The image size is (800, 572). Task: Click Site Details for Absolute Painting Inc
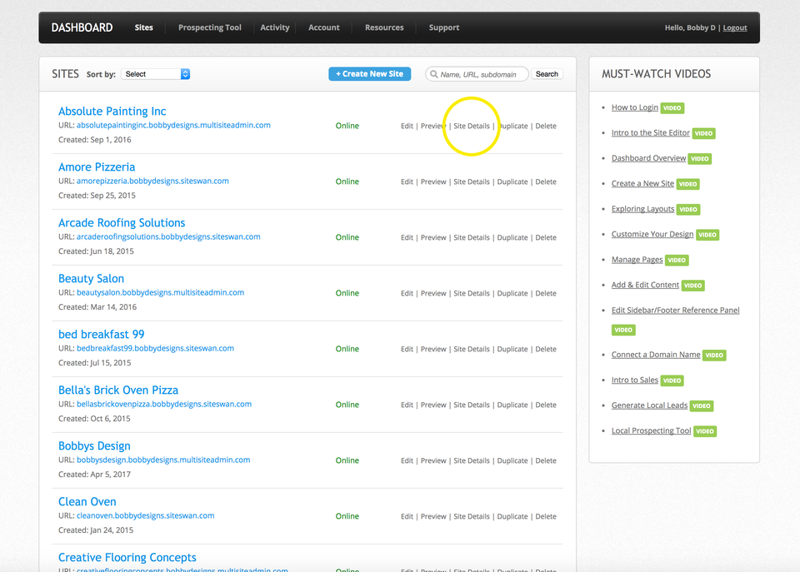(472, 126)
